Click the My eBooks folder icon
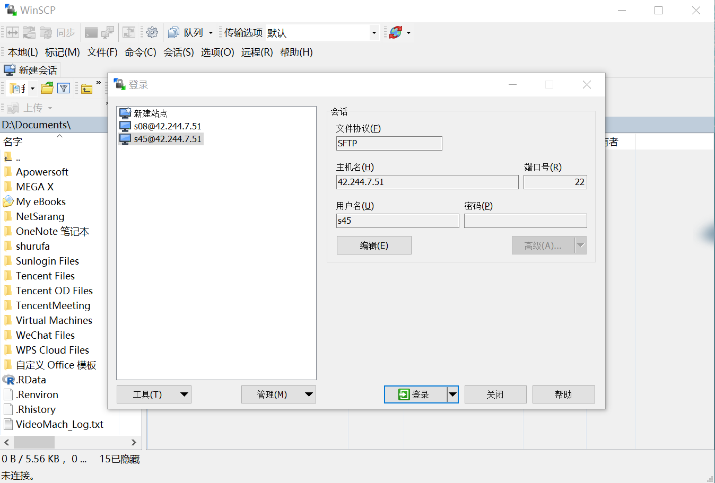 [x=8, y=201]
